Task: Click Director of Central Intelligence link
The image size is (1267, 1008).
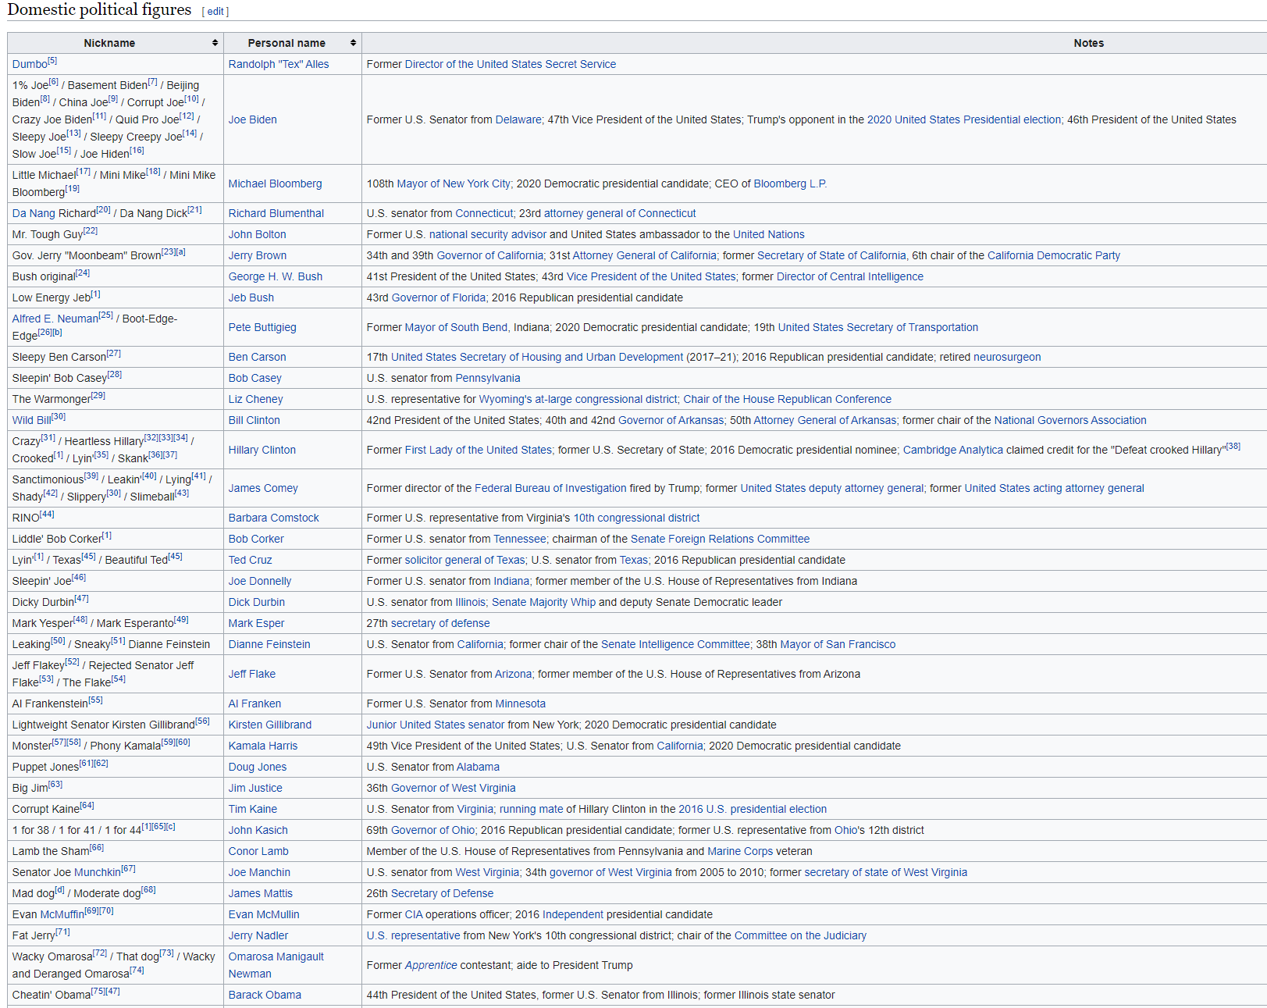Action: click(850, 276)
